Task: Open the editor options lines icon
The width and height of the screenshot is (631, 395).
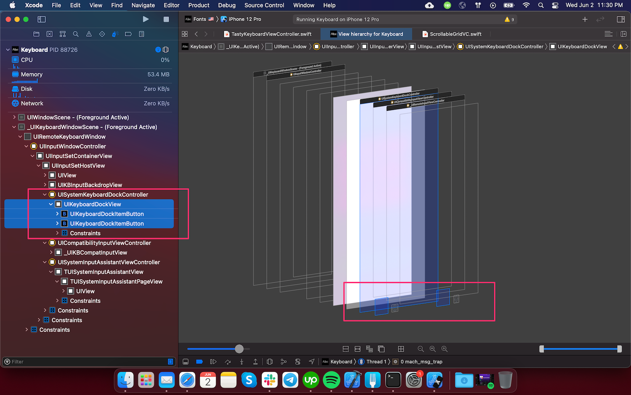Action: (608, 34)
